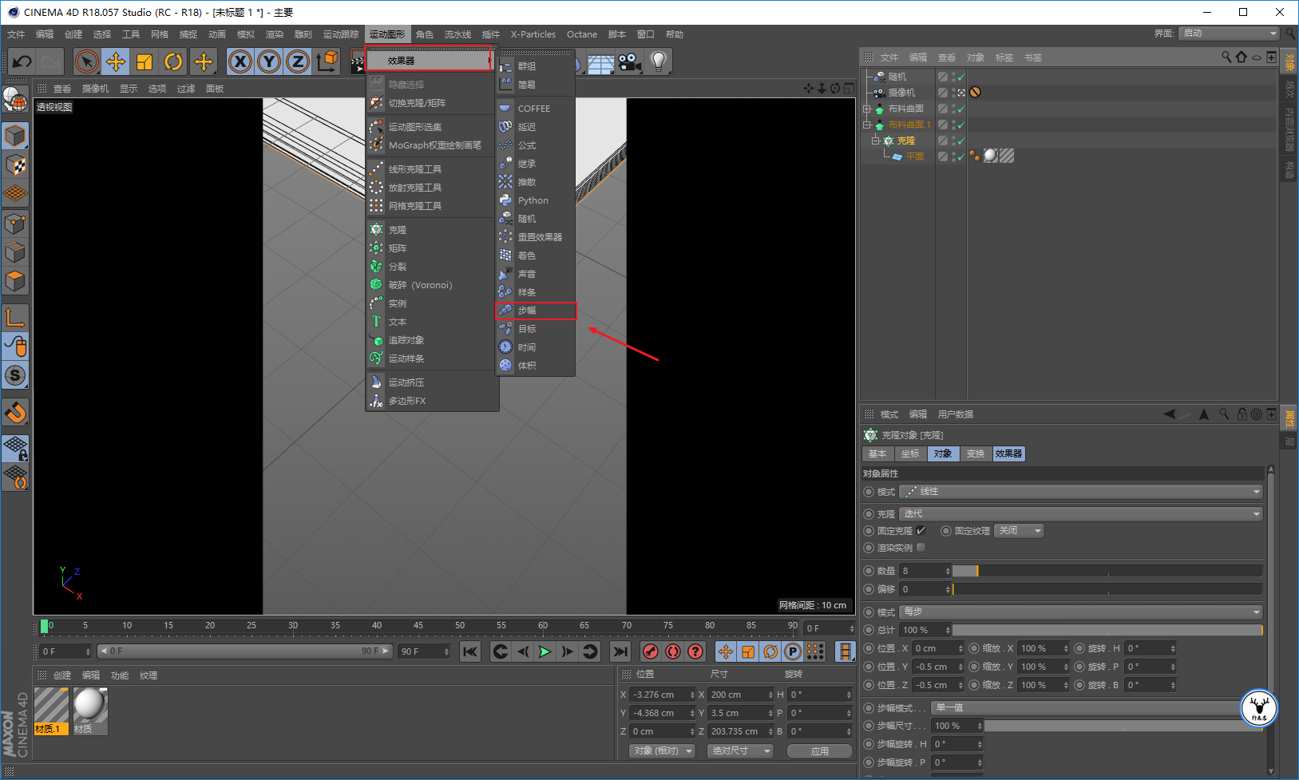Collapse the 克隆 tree item

pyautogui.click(x=875, y=141)
